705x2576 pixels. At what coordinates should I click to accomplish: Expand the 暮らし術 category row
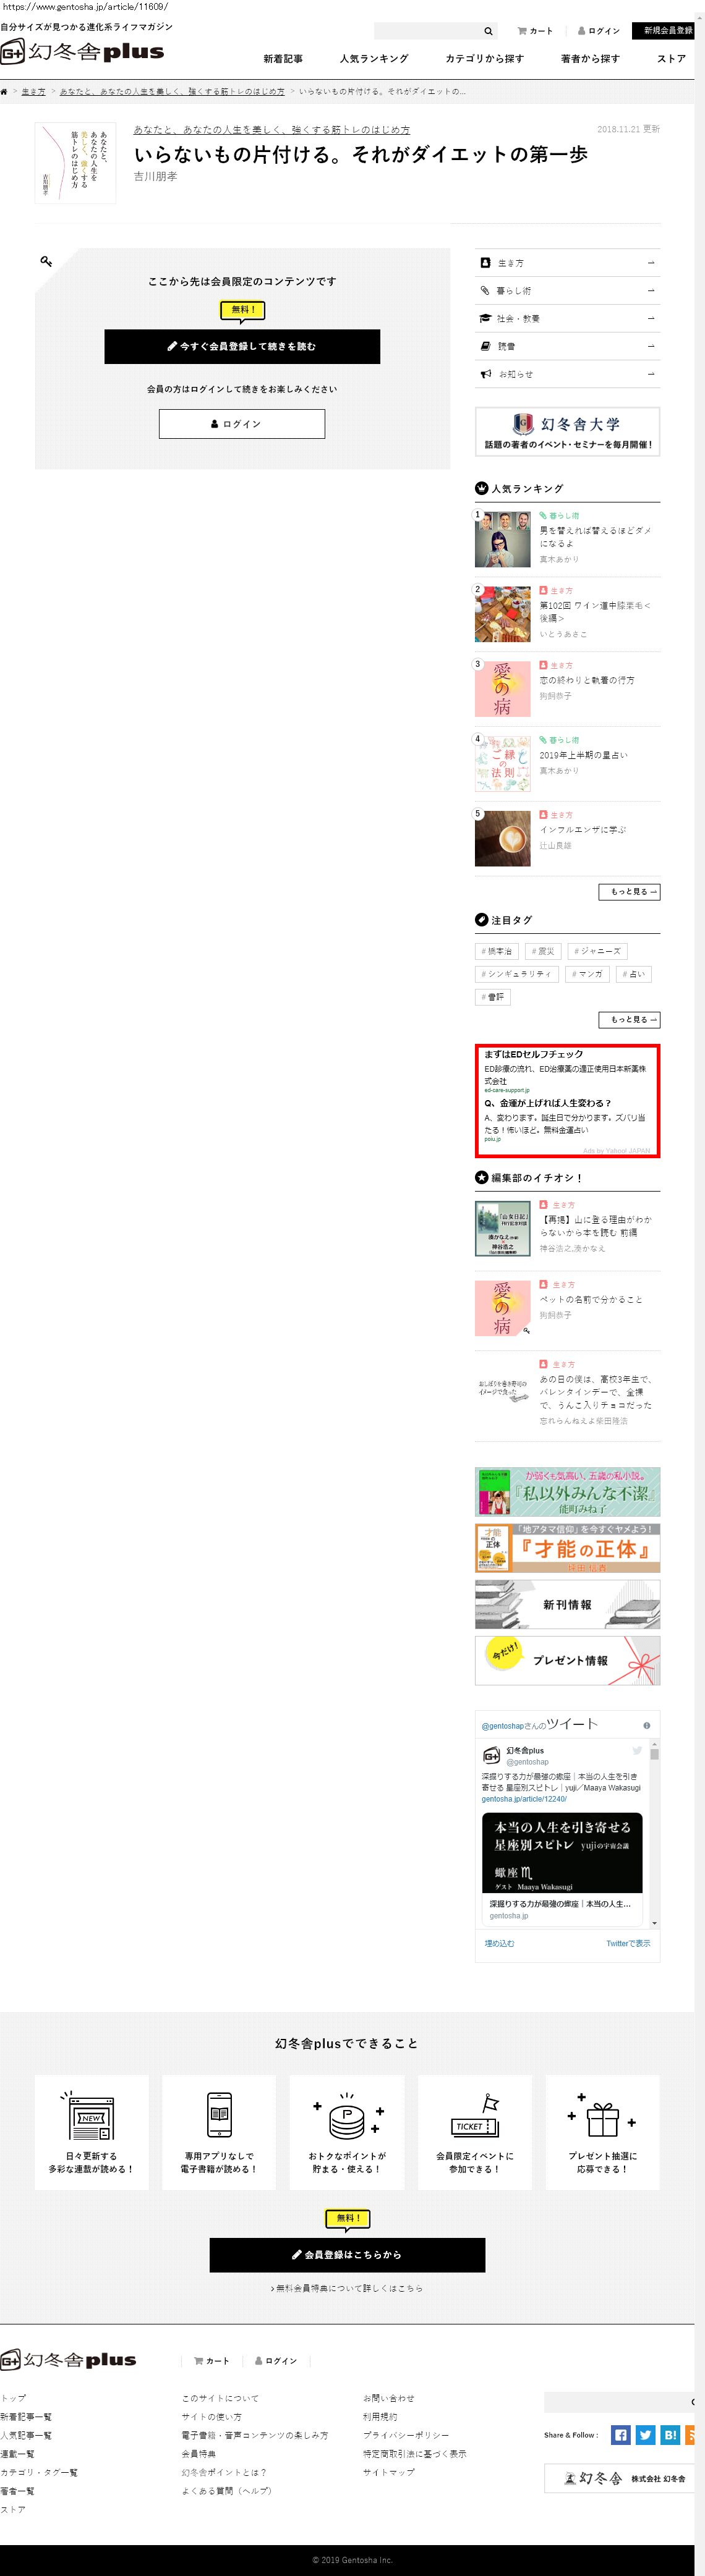(567, 291)
